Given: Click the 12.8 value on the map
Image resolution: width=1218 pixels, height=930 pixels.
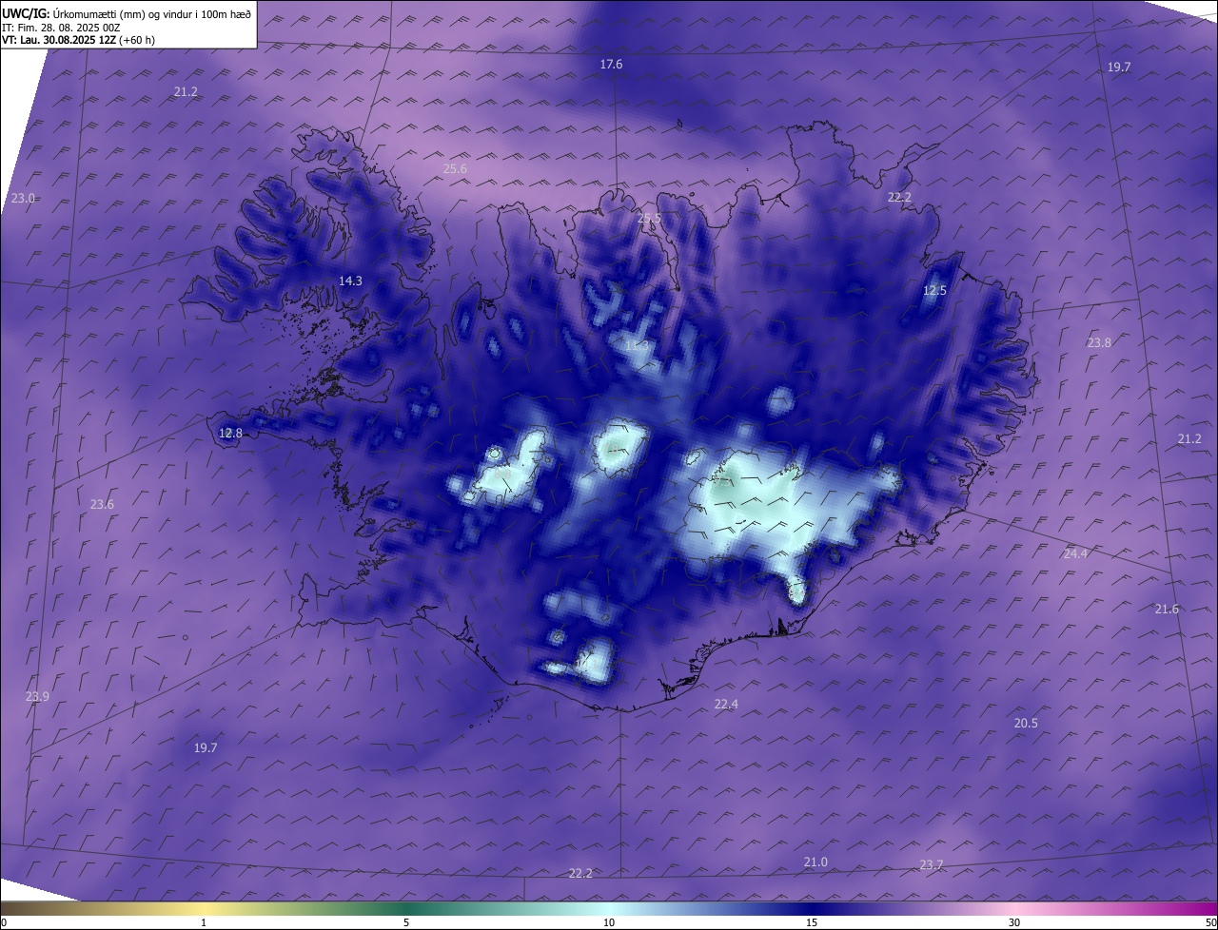Looking at the screenshot, I should [230, 433].
